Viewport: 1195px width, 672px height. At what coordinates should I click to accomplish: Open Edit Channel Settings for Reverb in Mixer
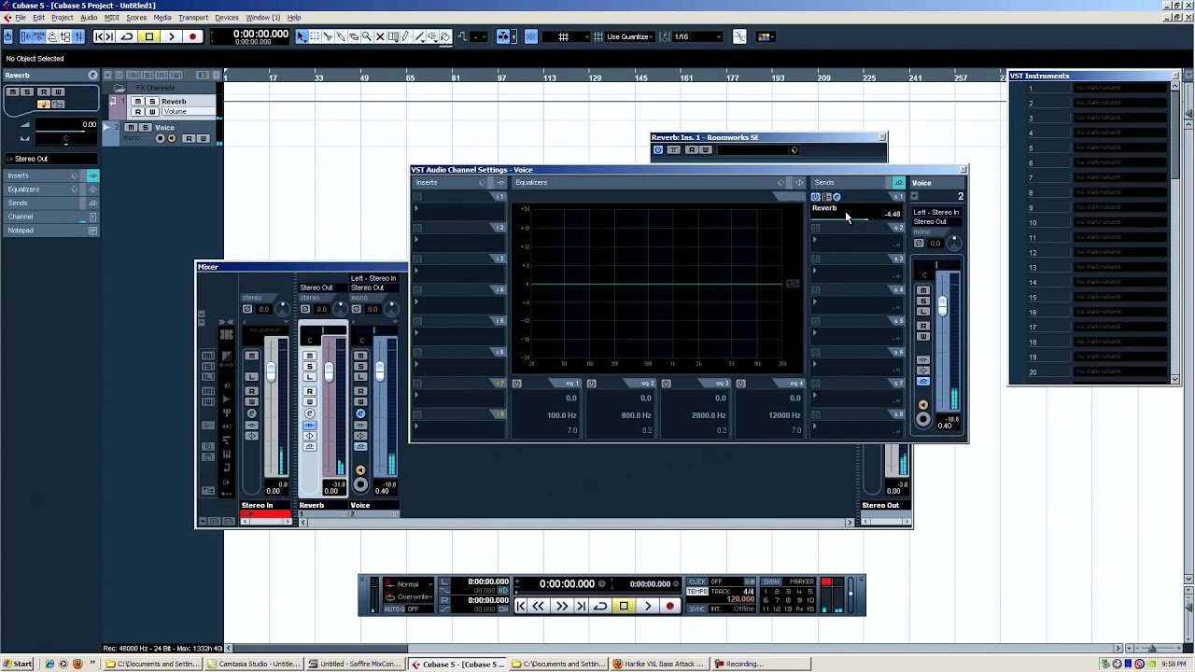(x=309, y=413)
